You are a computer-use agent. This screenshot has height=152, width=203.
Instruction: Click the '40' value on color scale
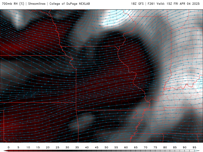(x=87, y=147)
